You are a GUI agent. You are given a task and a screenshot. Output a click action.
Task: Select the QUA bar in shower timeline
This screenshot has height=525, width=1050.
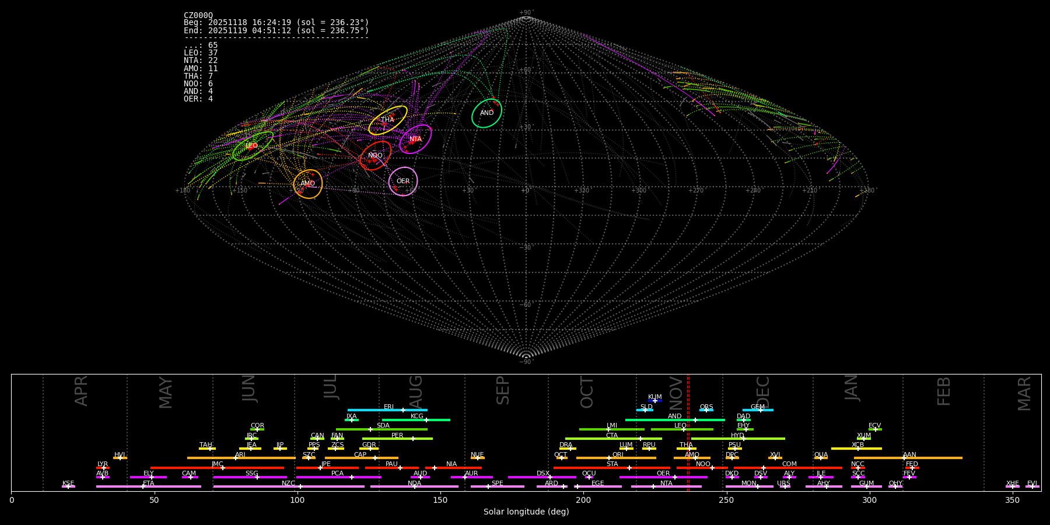(x=821, y=458)
